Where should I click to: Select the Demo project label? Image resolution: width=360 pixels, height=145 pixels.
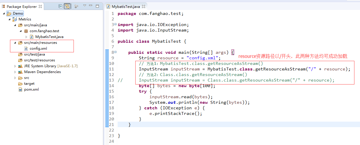tap(18, 13)
